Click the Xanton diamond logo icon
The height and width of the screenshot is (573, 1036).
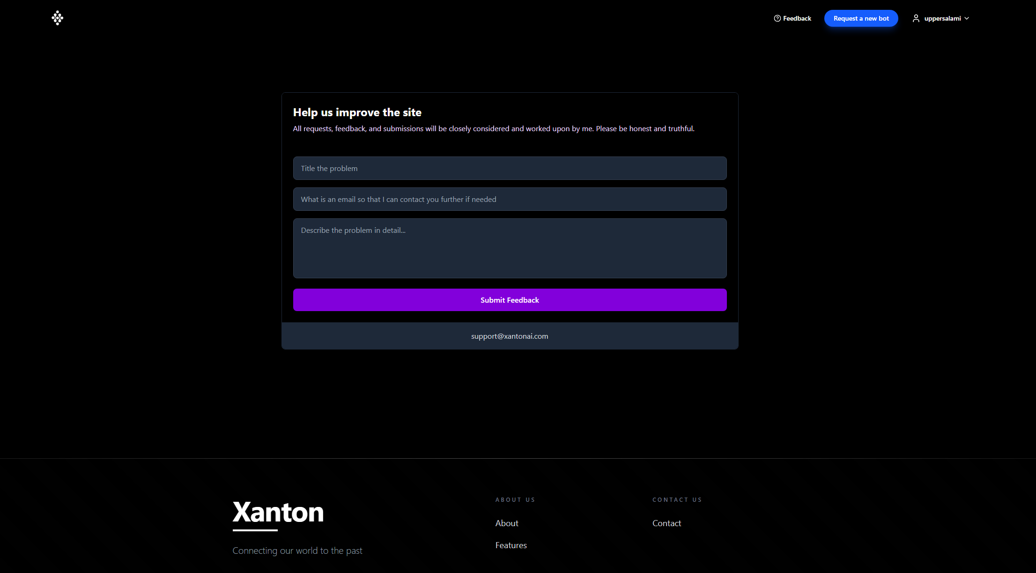click(x=57, y=18)
